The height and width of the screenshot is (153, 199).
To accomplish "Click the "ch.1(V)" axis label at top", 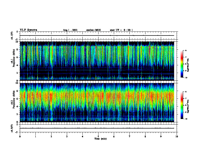I will 12,35.
